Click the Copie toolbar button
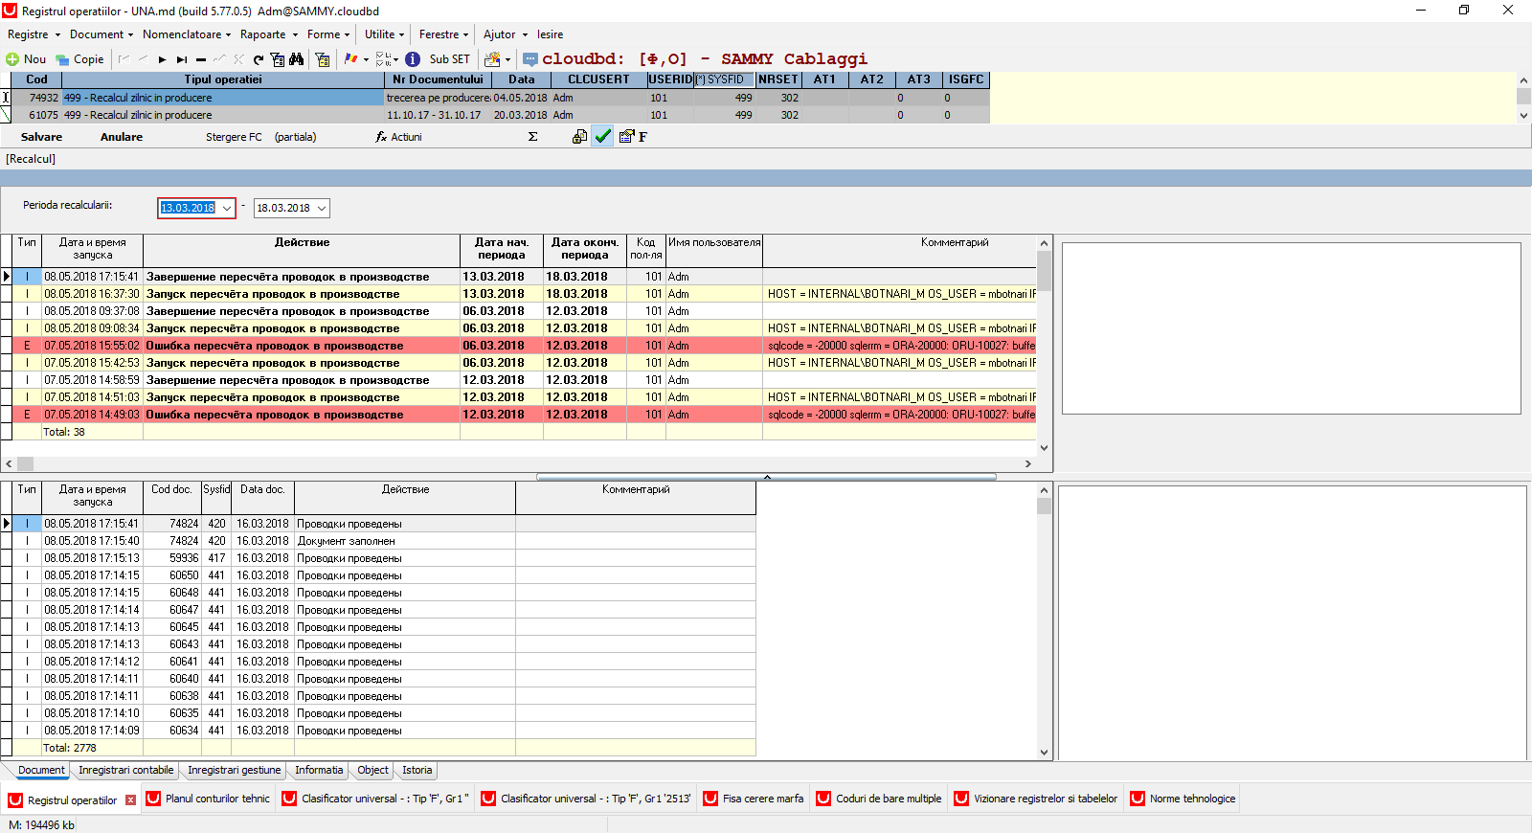1532x833 pixels. [x=79, y=59]
